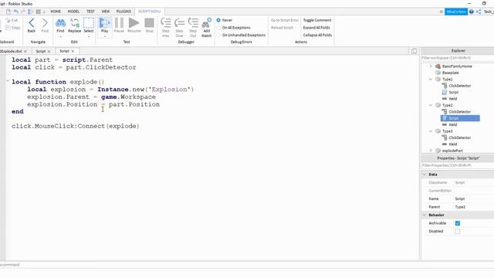The height and width of the screenshot is (278, 494).
Task: Collapse the Behavior properties section
Action: (425, 215)
